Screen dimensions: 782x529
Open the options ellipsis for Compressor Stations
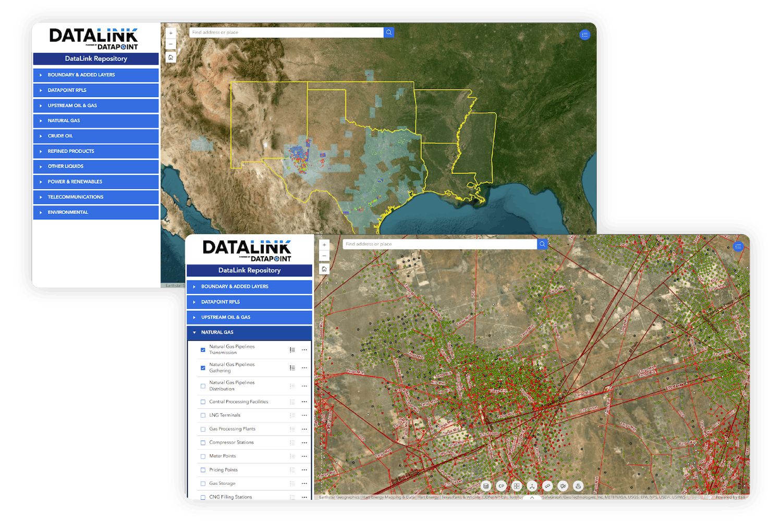304,443
